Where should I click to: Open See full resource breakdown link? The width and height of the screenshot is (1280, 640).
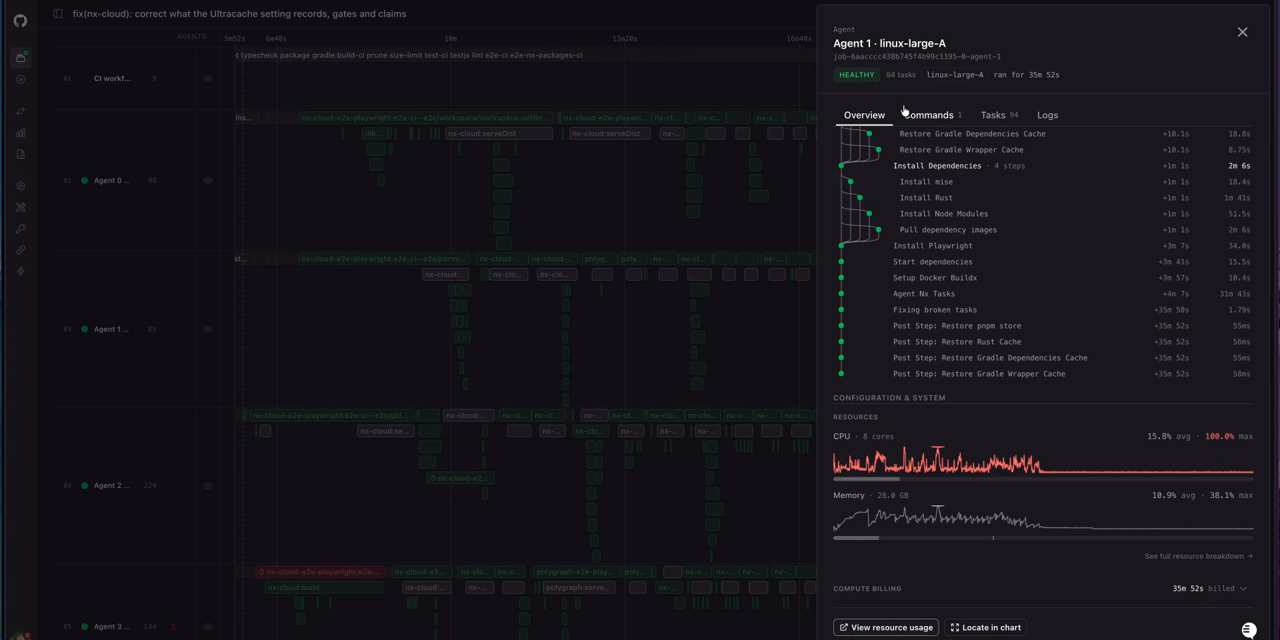tap(1198, 556)
